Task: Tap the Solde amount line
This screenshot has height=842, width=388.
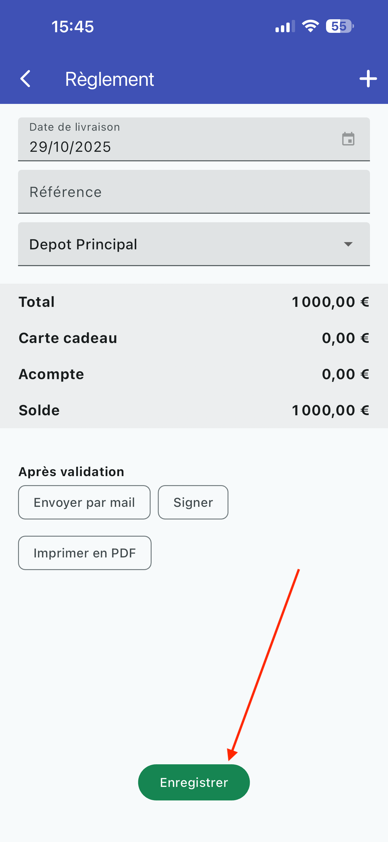Action: pyautogui.click(x=194, y=410)
